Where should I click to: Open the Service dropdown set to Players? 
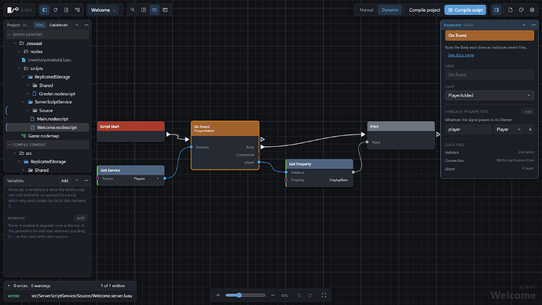click(x=146, y=178)
